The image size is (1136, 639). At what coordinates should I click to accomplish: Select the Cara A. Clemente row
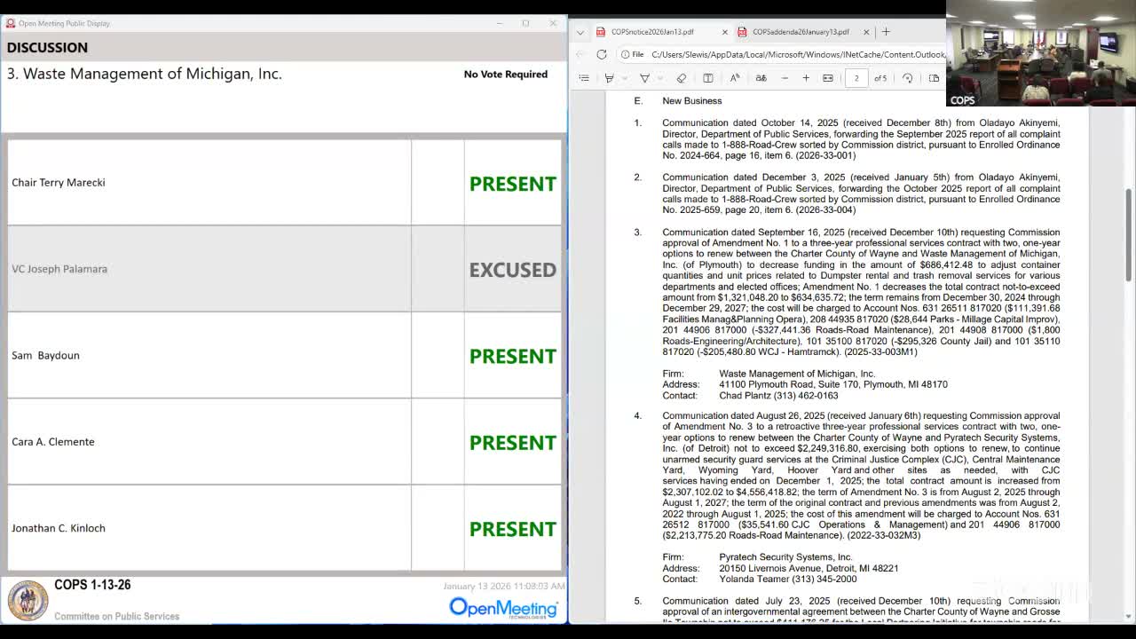(284, 441)
